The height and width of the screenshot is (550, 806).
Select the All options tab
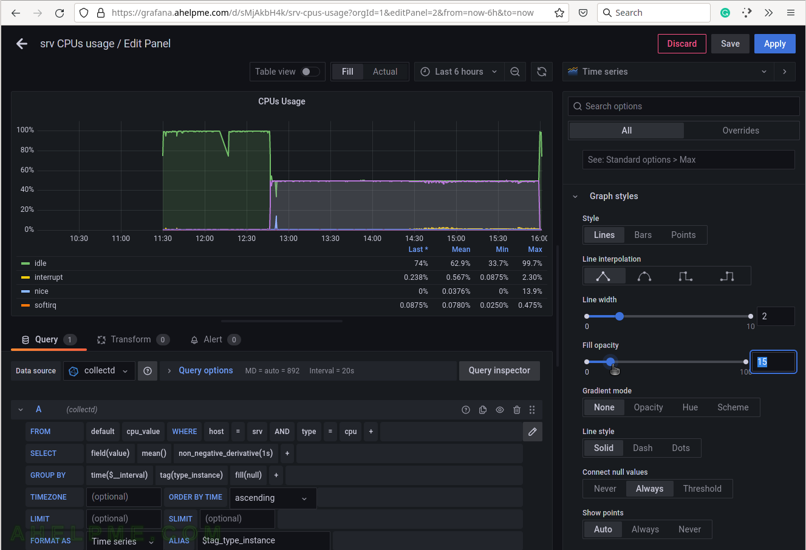[x=627, y=131]
